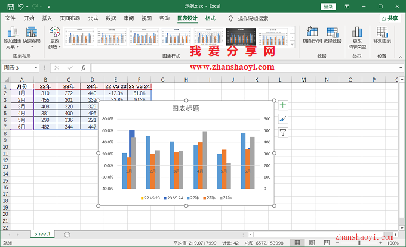Open the Quick Access Toolbar customize arrow
Viewport: 406px width, 247px height.
(49, 7)
